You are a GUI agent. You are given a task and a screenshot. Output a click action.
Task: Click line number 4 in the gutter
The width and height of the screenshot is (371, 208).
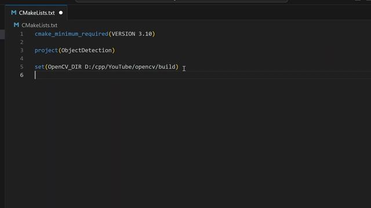(x=21, y=59)
